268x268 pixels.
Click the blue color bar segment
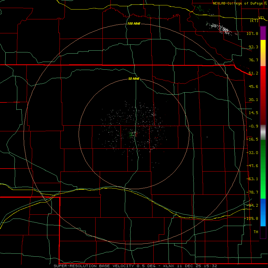point(263,212)
